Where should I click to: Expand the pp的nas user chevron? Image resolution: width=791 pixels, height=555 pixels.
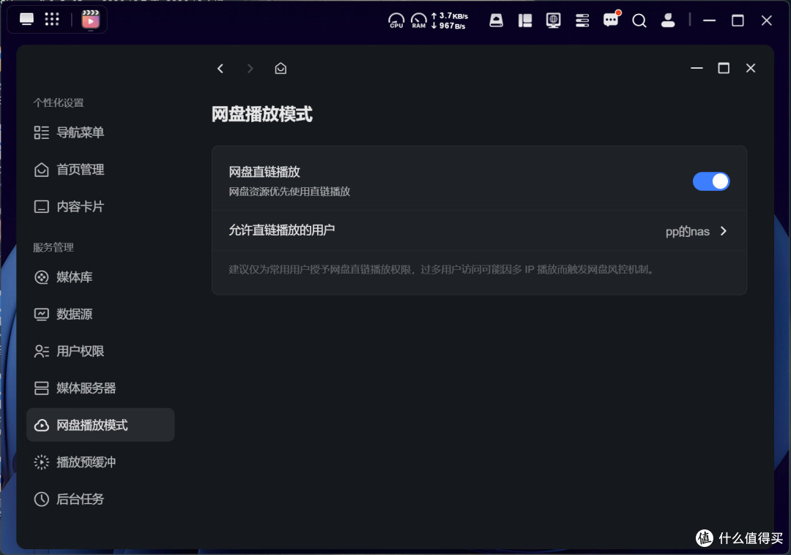click(x=724, y=231)
